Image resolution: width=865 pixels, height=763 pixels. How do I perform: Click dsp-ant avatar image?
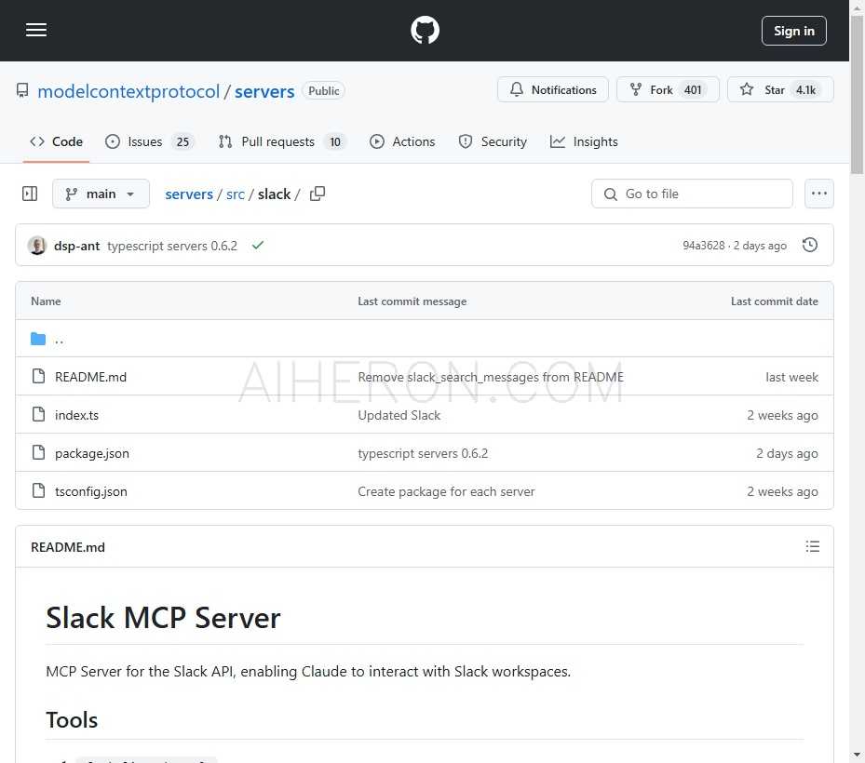(37, 246)
